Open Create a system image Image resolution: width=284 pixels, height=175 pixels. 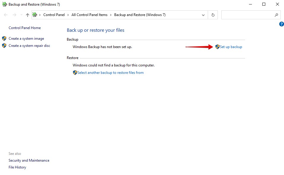pyautogui.click(x=26, y=39)
